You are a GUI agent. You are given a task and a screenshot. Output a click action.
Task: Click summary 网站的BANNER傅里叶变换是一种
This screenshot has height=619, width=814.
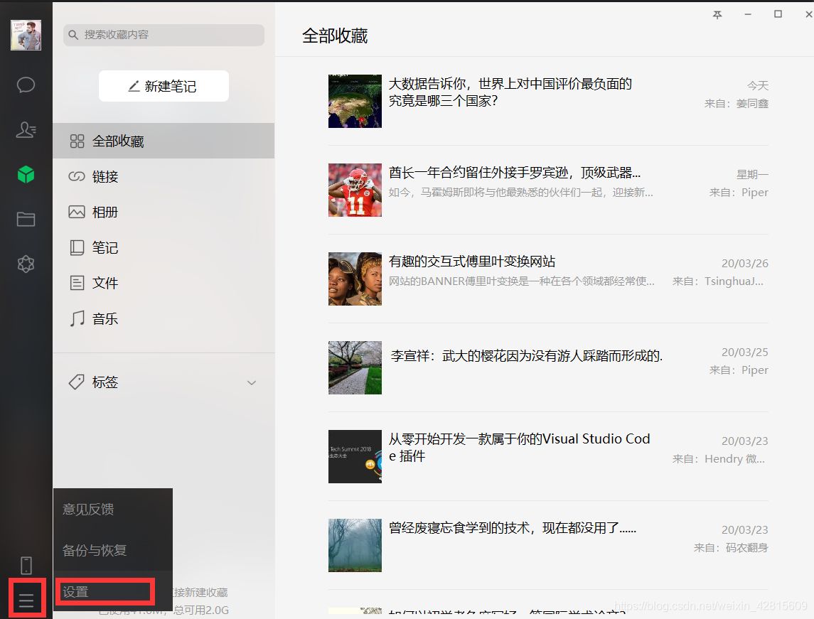pyautogui.click(x=522, y=281)
